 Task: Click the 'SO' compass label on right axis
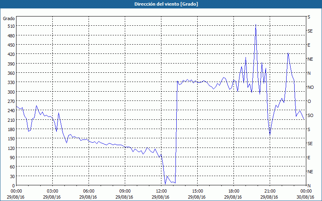tap(310, 115)
